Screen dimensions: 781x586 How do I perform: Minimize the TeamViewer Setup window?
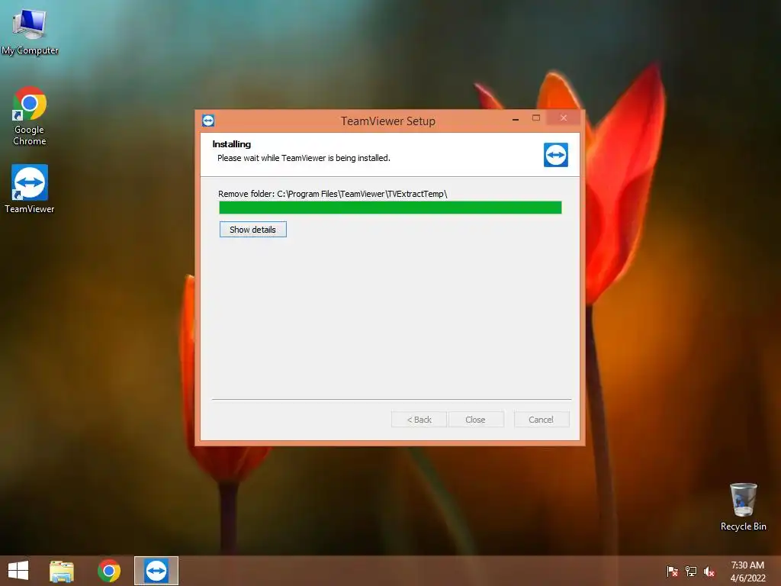(516, 119)
